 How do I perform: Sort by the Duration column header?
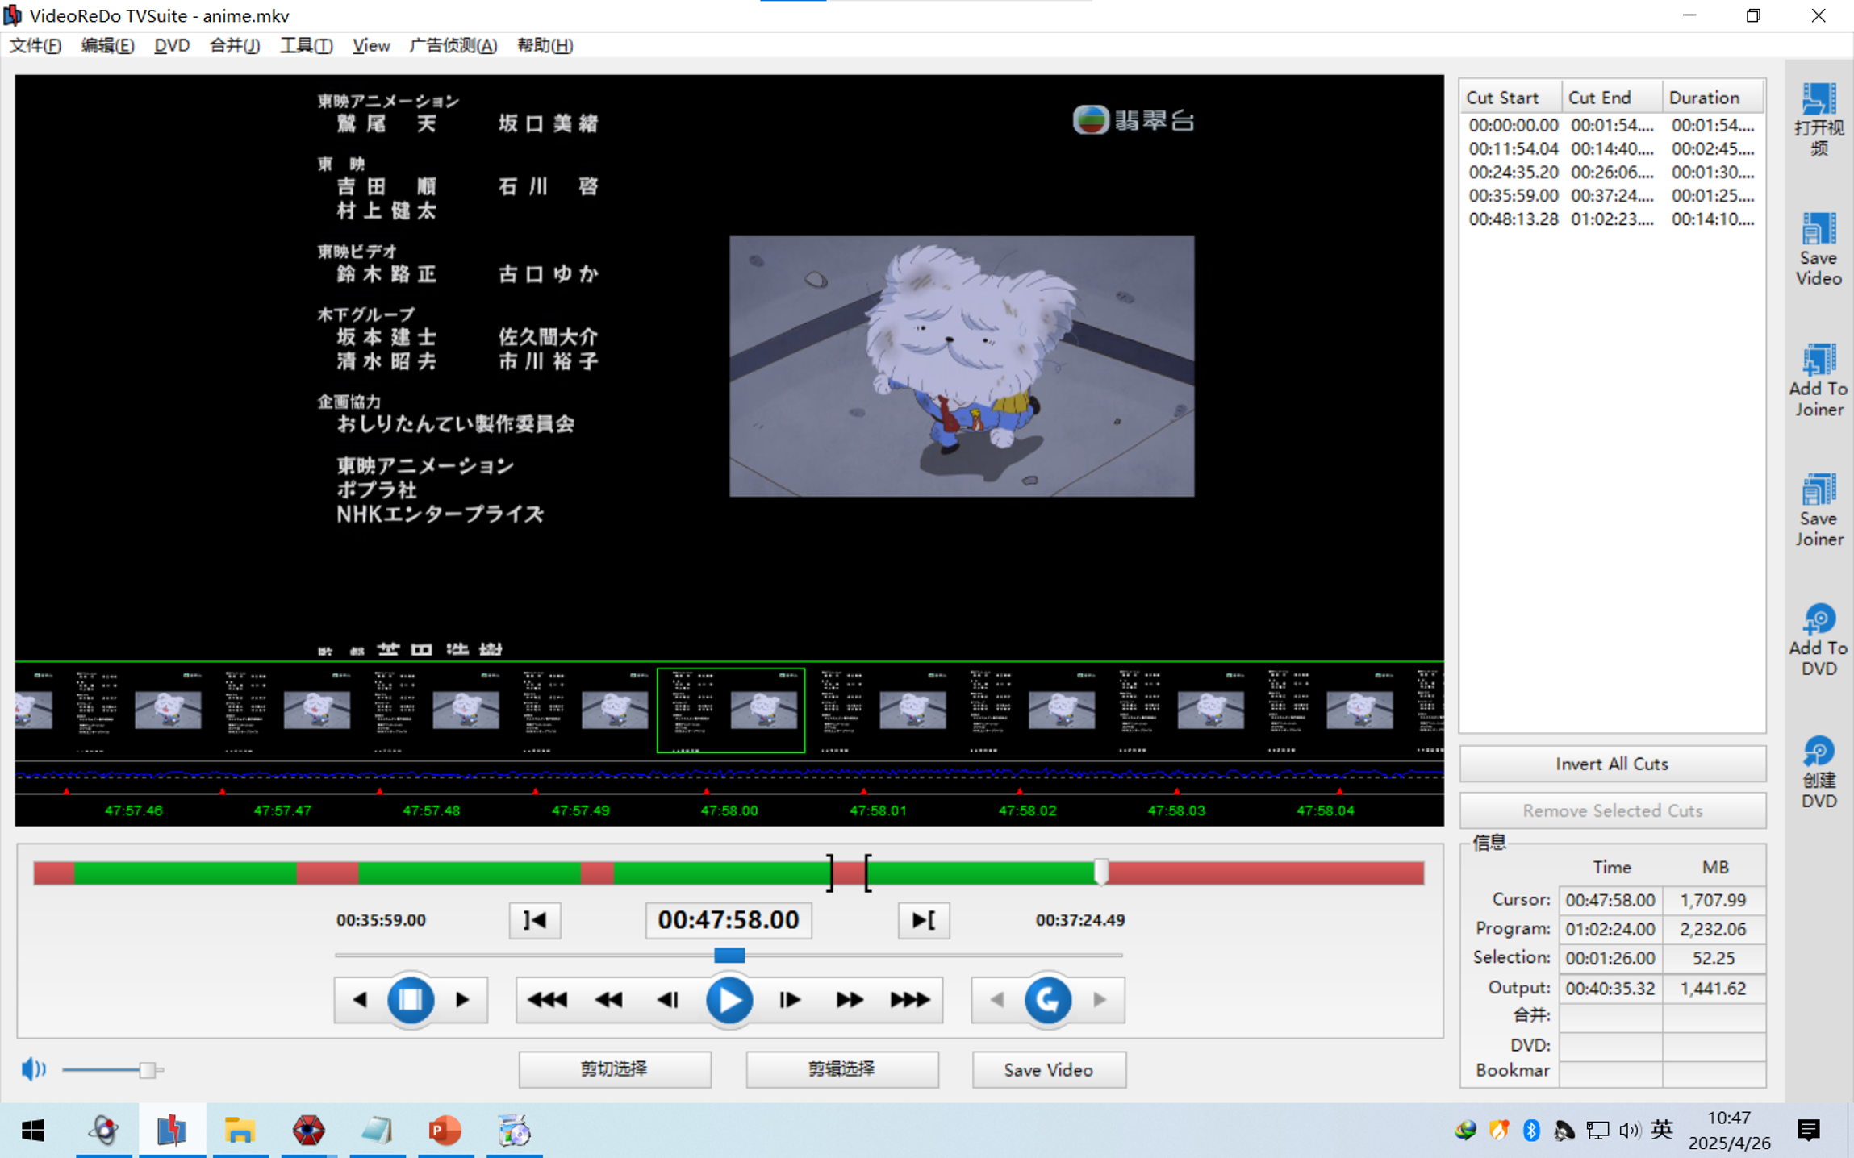pyautogui.click(x=1713, y=97)
